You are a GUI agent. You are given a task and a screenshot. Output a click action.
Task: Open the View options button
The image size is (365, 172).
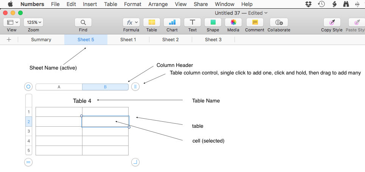click(x=12, y=22)
